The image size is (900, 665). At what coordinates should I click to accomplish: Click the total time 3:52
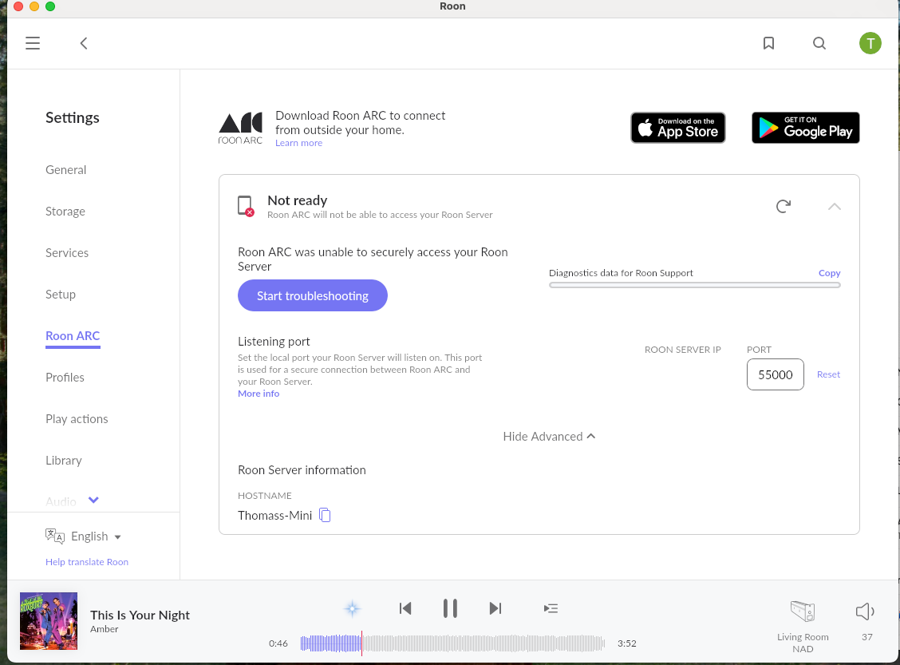tap(627, 643)
